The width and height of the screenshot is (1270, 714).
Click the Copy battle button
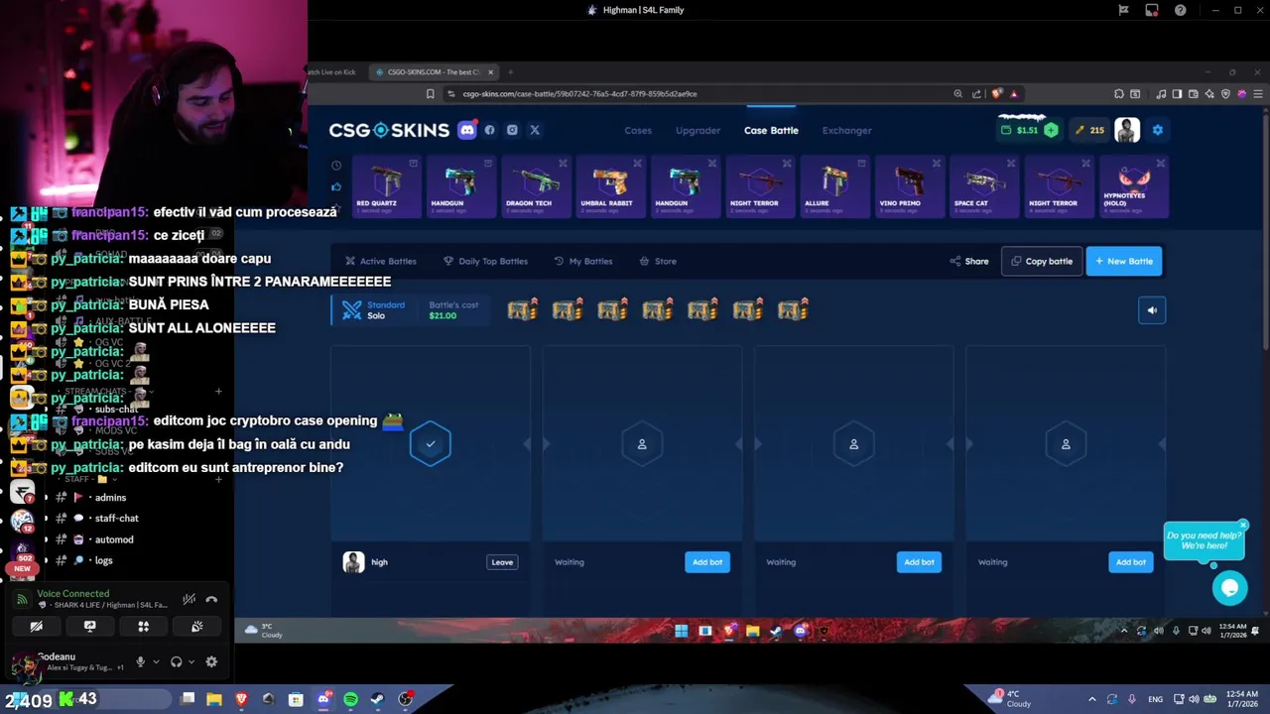tap(1042, 261)
